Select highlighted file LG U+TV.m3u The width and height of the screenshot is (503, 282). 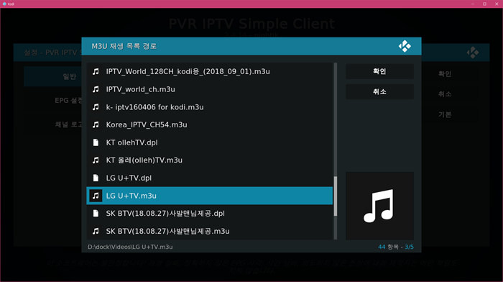(x=210, y=196)
